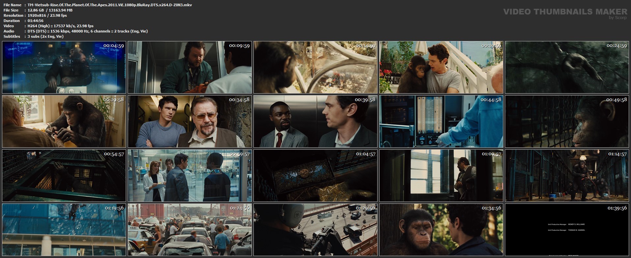The height and width of the screenshot is (258, 631).
Task: Select the ape corridor frame at 01:14:57
Action: click(567, 176)
